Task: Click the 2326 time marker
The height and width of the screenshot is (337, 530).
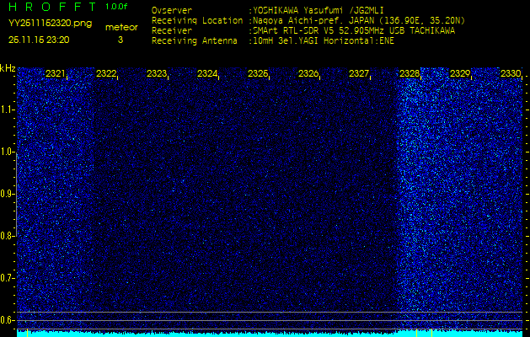Action: click(x=308, y=73)
